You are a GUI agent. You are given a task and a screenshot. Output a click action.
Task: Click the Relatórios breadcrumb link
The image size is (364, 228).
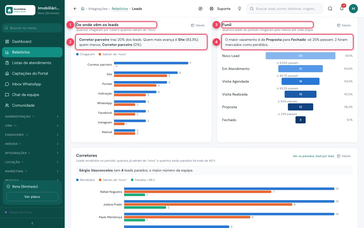point(120,9)
